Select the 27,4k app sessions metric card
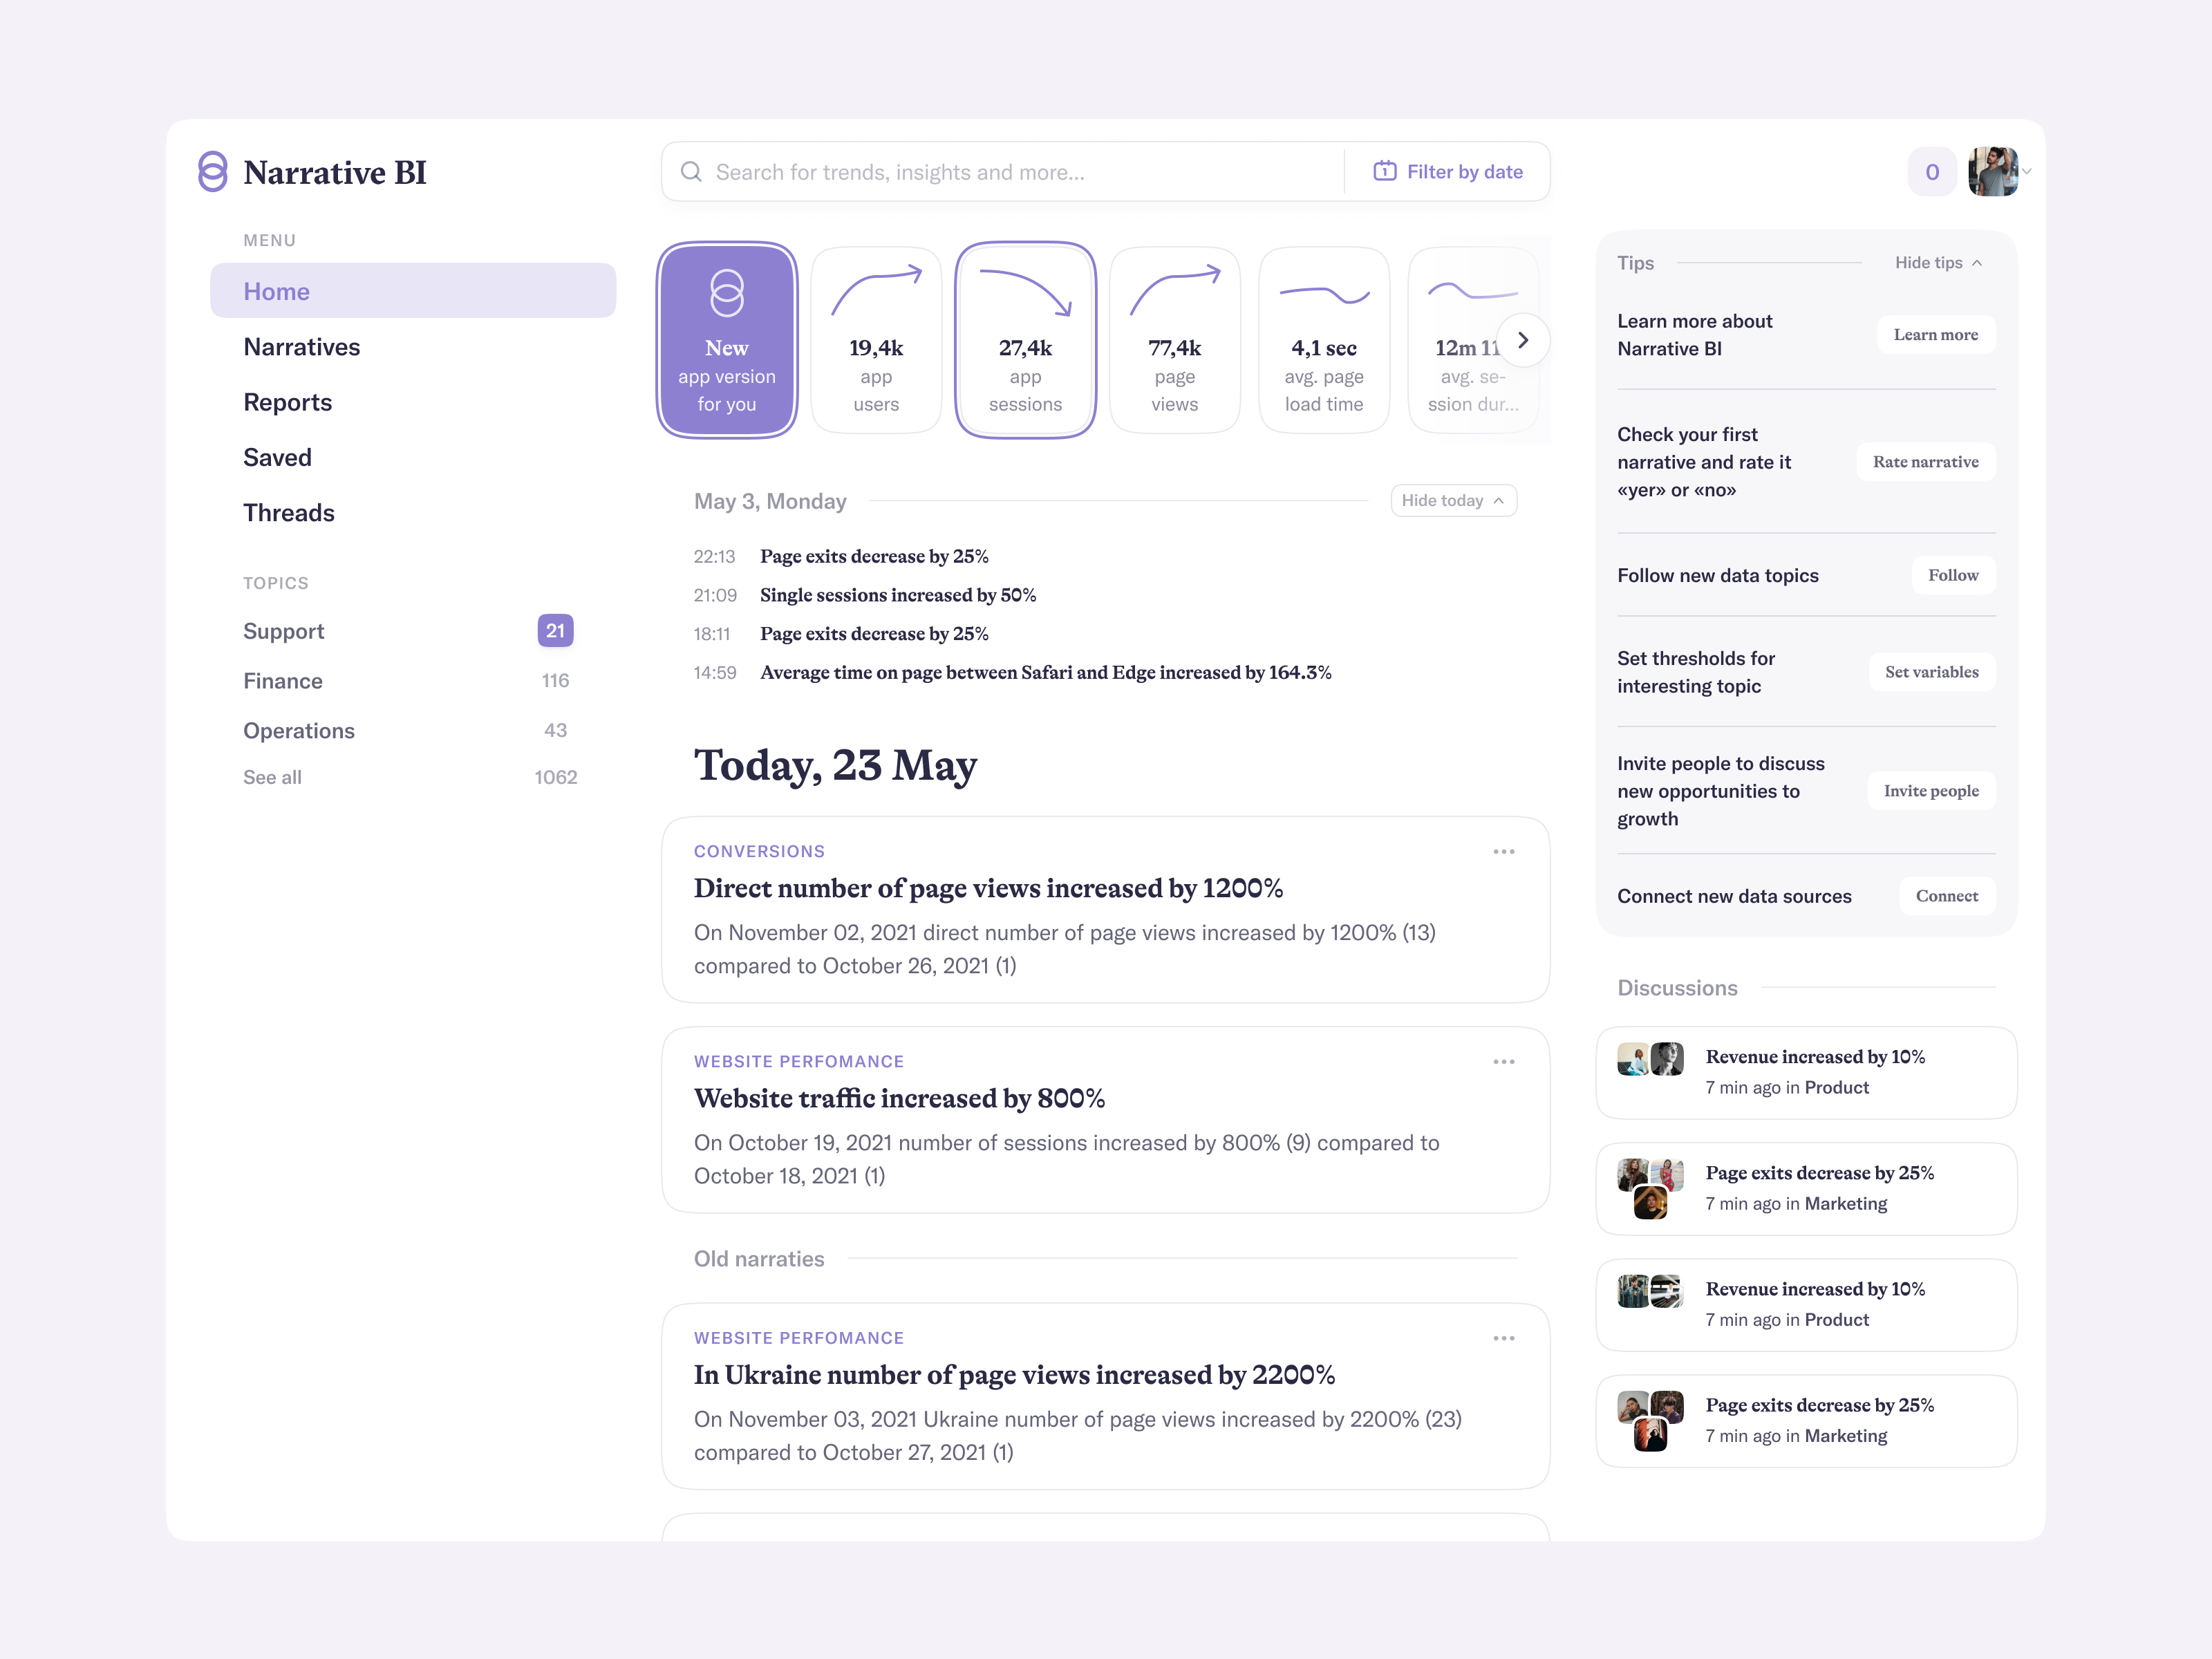Viewport: 2212px width, 1659px height. point(1025,340)
